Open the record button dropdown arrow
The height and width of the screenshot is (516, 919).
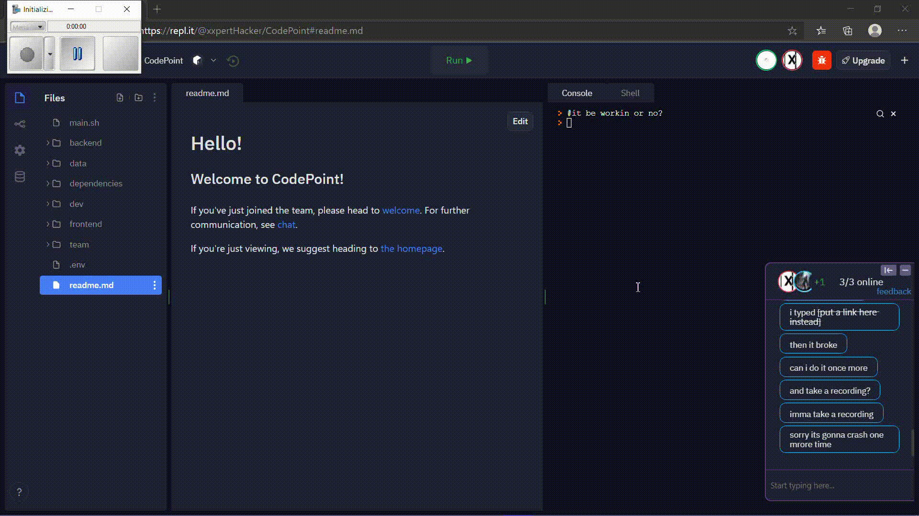(50, 54)
